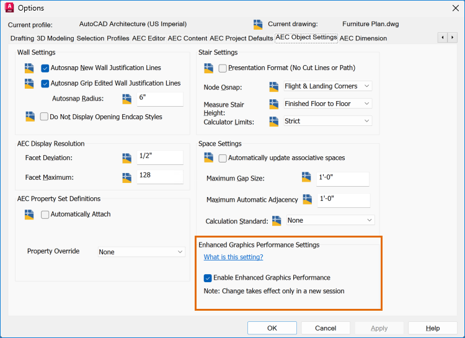Click drawing icon beside Calculator Limits
Image resolution: width=465 pixels, height=338 pixels.
click(274, 122)
